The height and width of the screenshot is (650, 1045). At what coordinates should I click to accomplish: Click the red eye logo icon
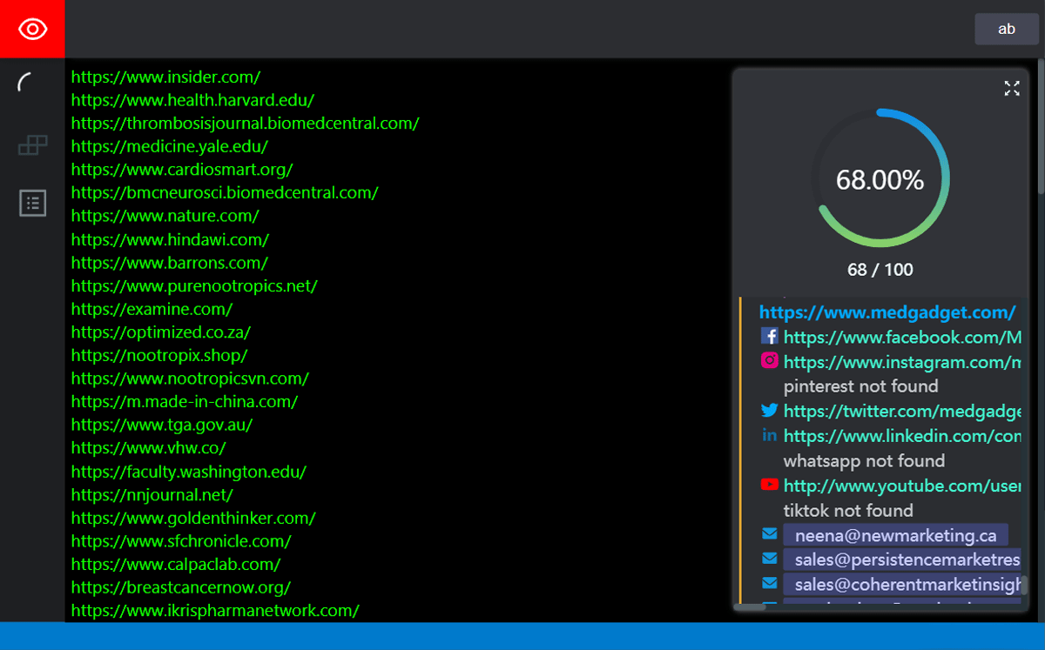click(x=32, y=29)
